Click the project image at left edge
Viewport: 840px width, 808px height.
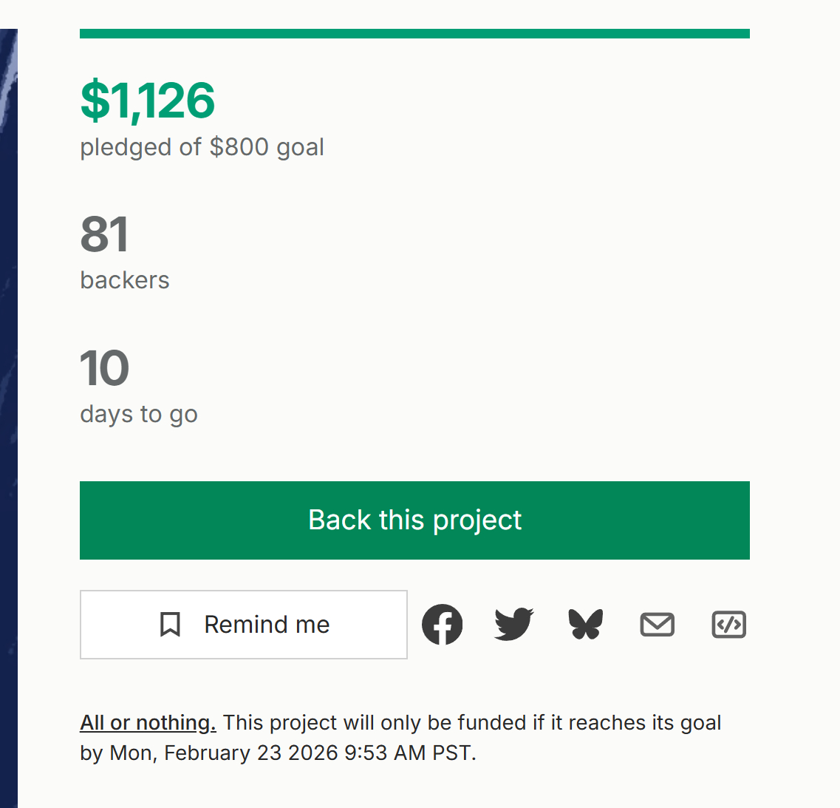tap(8, 370)
